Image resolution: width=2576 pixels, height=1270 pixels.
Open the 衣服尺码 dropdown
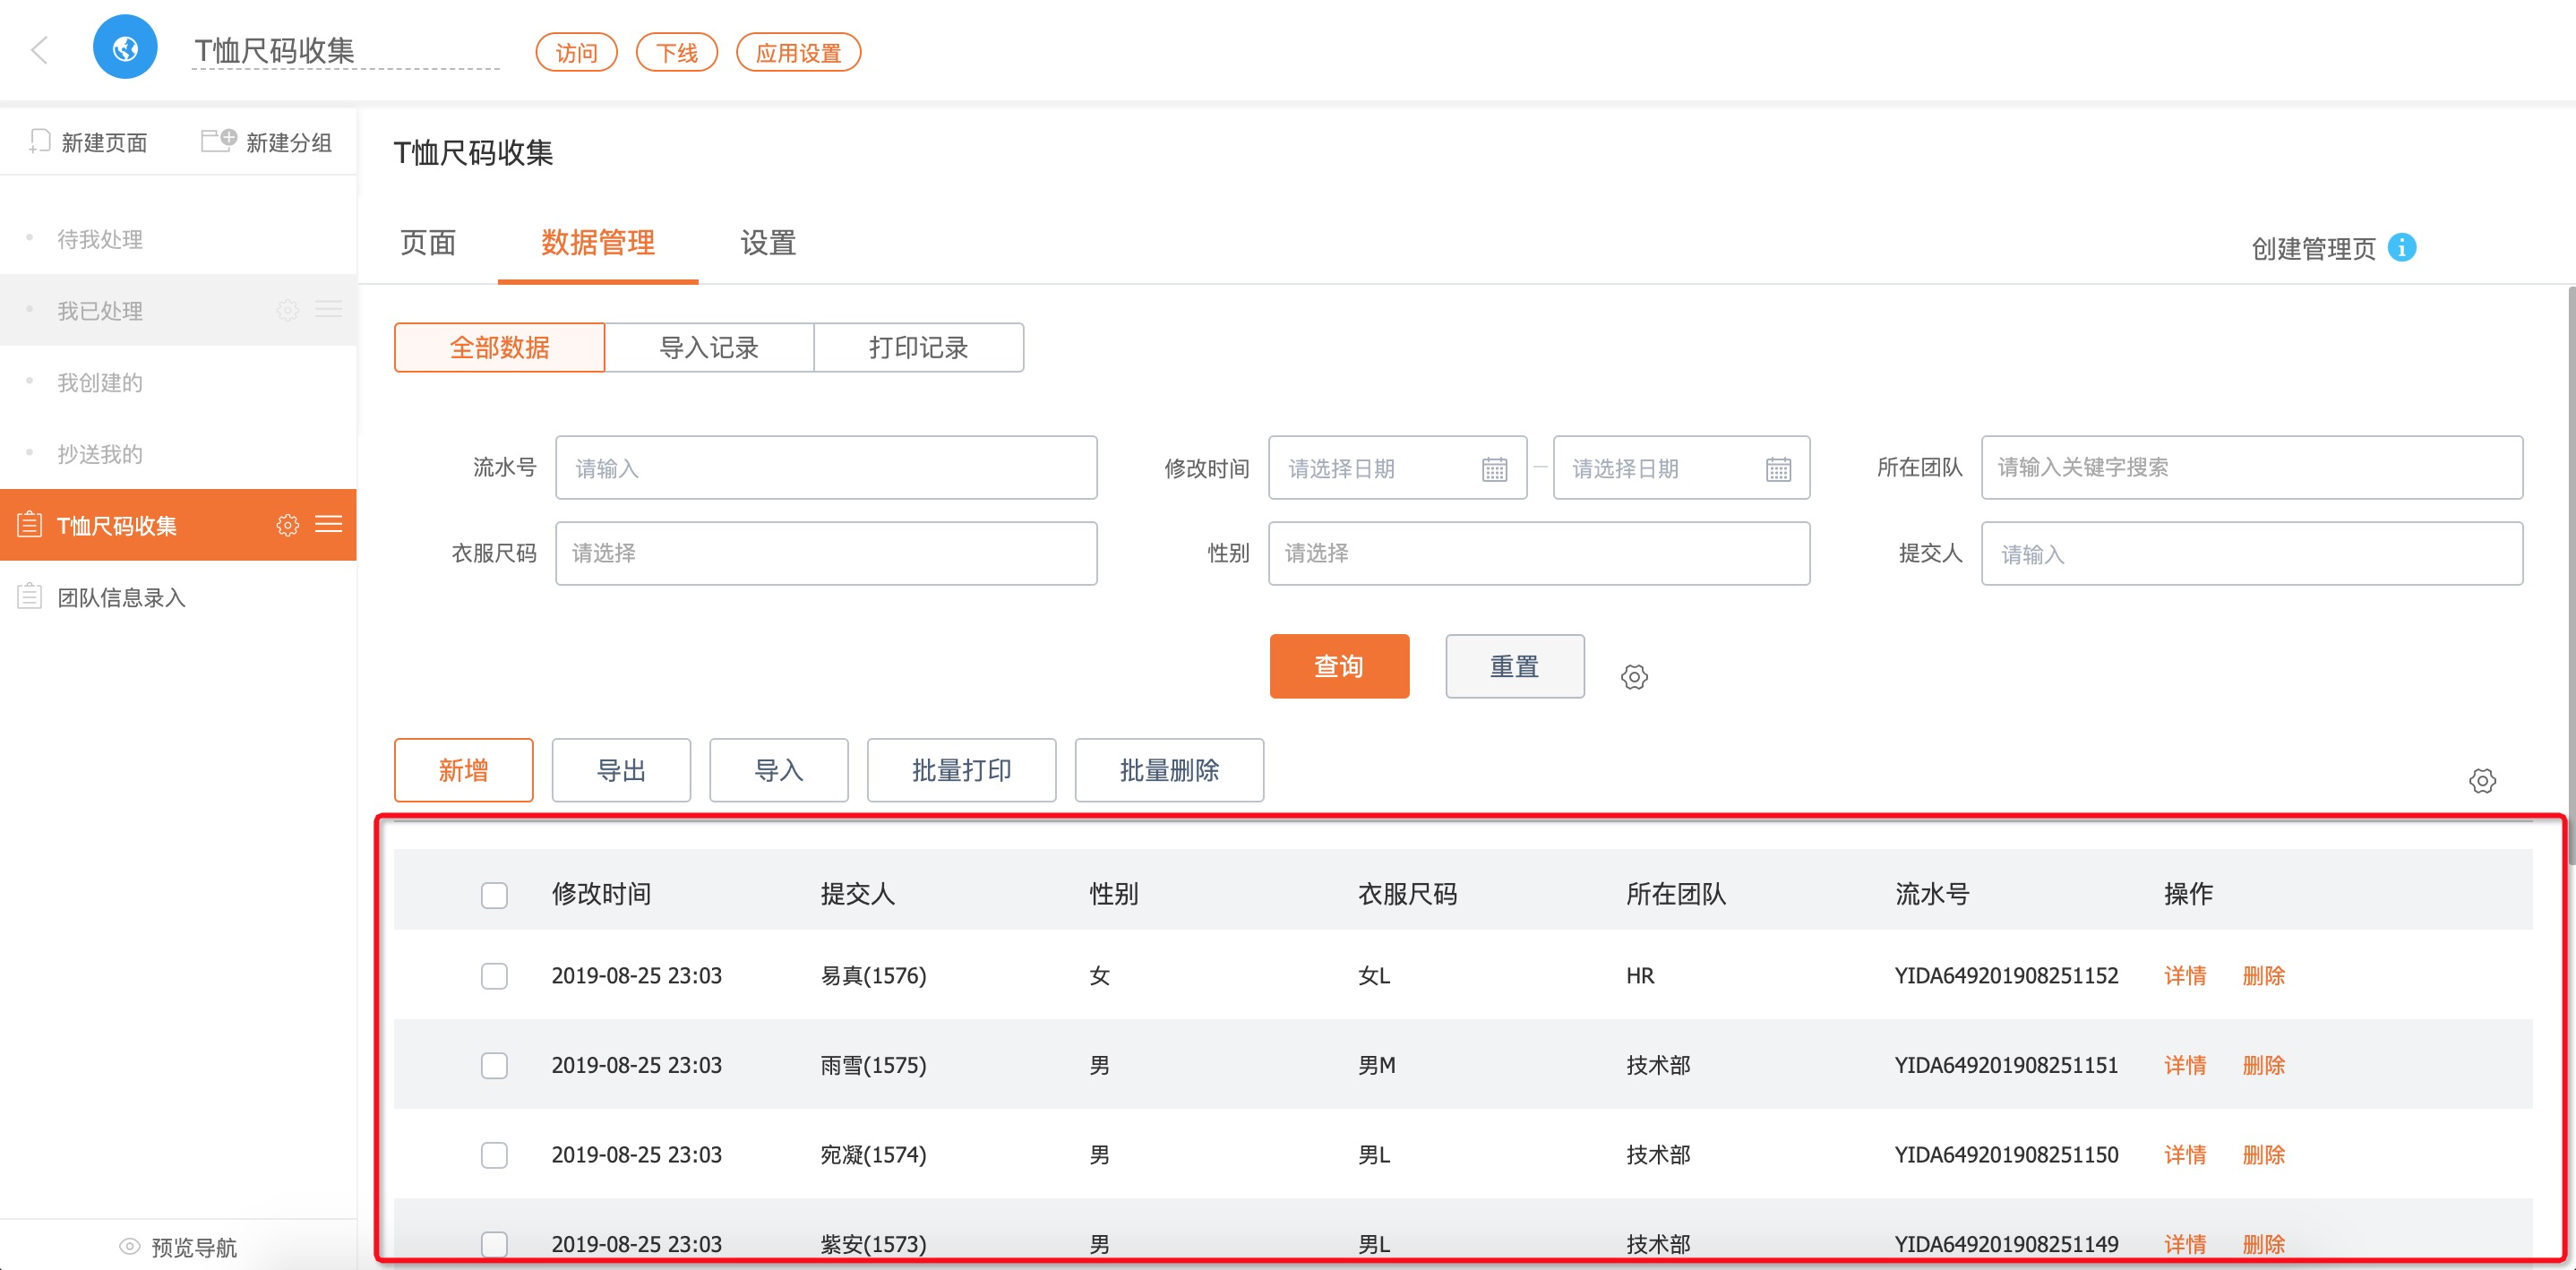pos(826,553)
